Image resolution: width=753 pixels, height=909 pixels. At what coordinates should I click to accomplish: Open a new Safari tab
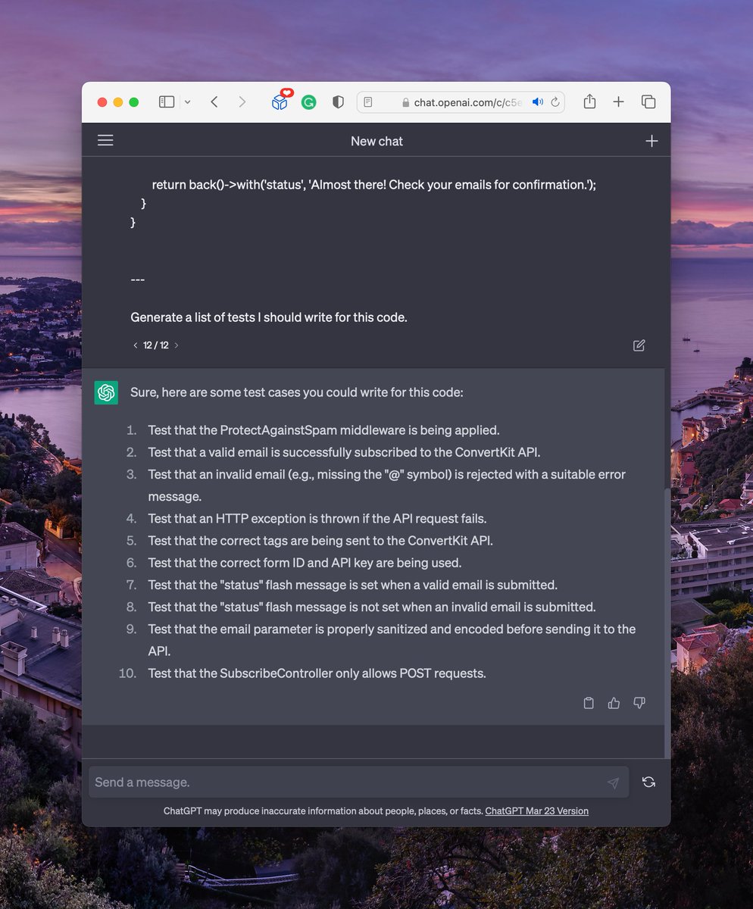click(x=618, y=102)
